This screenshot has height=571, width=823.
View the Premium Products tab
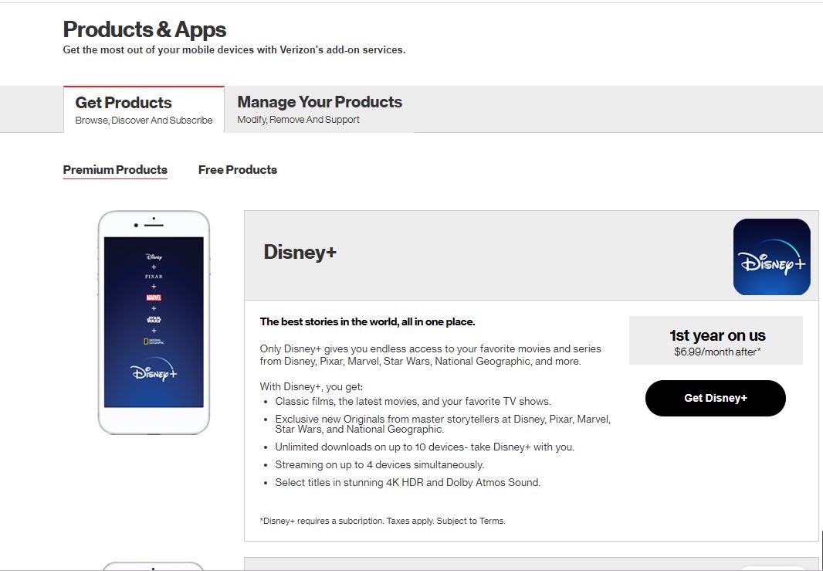click(114, 170)
